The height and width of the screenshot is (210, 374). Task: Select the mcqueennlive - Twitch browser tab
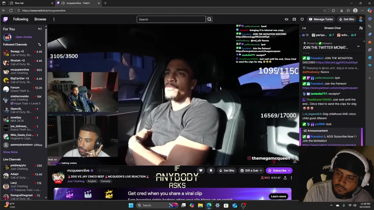coord(79,3)
